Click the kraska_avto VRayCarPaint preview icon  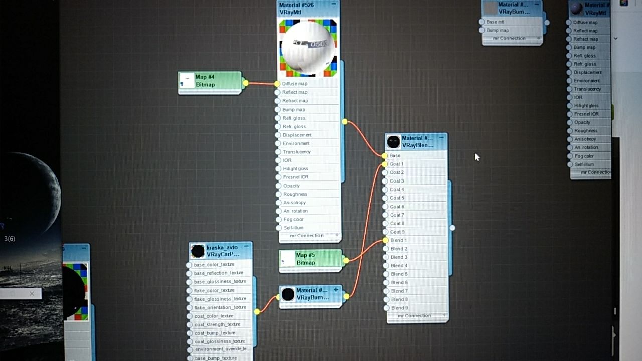point(198,251)
